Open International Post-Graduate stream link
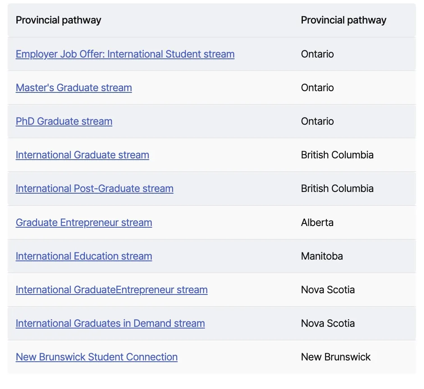Image resolution: width=424 pixels, height=389 pixels. click(x=94, y=189)
